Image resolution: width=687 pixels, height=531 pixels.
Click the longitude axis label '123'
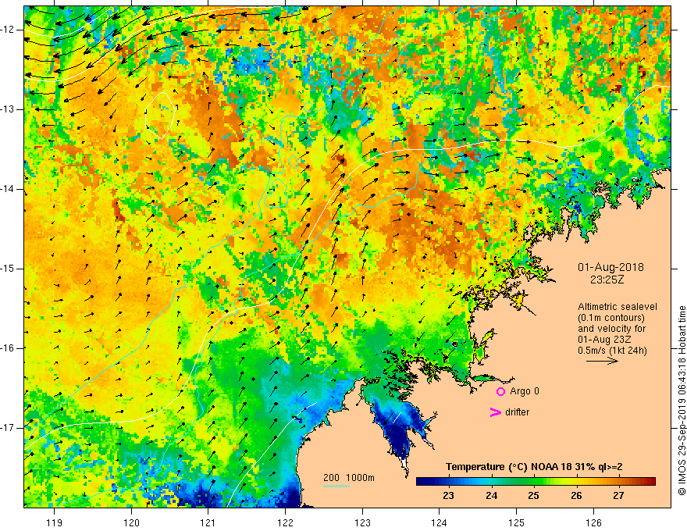click(362, 522)
